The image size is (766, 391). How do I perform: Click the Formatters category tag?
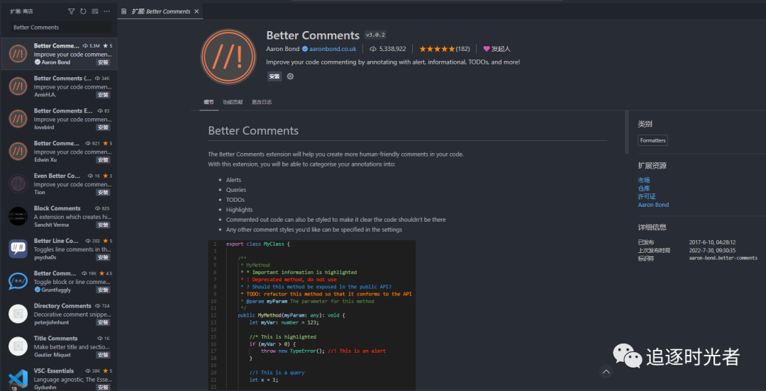tap(653, 140)
